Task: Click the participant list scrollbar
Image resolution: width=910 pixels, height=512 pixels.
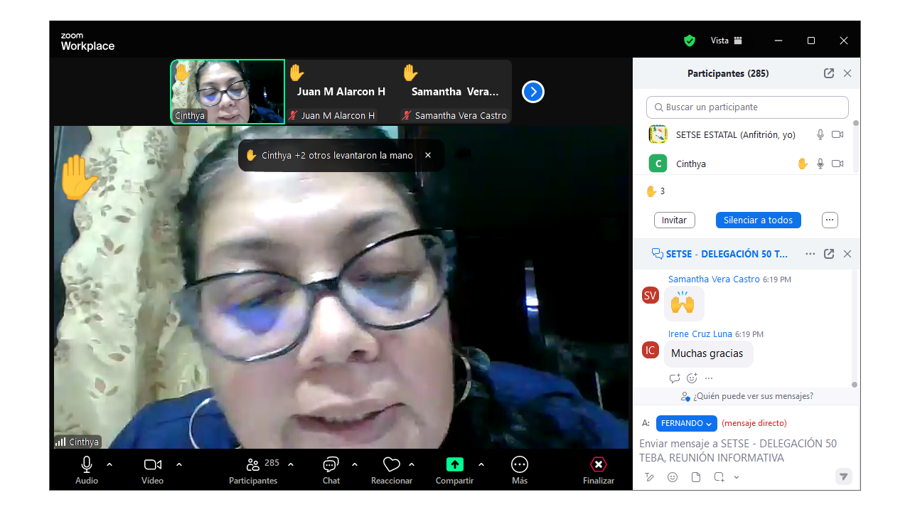Action: click(x=855, y=146)
